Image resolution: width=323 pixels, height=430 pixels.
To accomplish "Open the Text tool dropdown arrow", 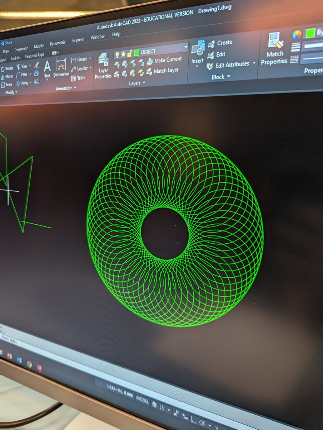I will click(x=47, y=80).
